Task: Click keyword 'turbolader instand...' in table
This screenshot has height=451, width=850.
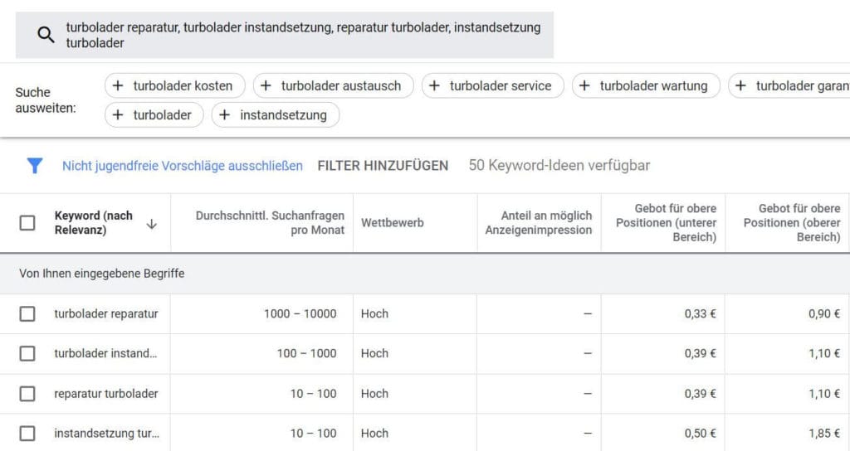Action: pyautogui.click(x=105, y=353)
